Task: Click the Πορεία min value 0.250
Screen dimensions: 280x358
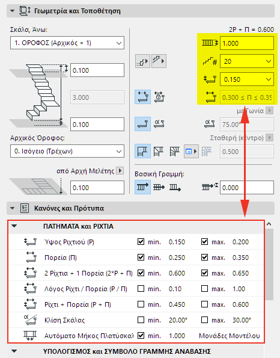Action: 177,258
